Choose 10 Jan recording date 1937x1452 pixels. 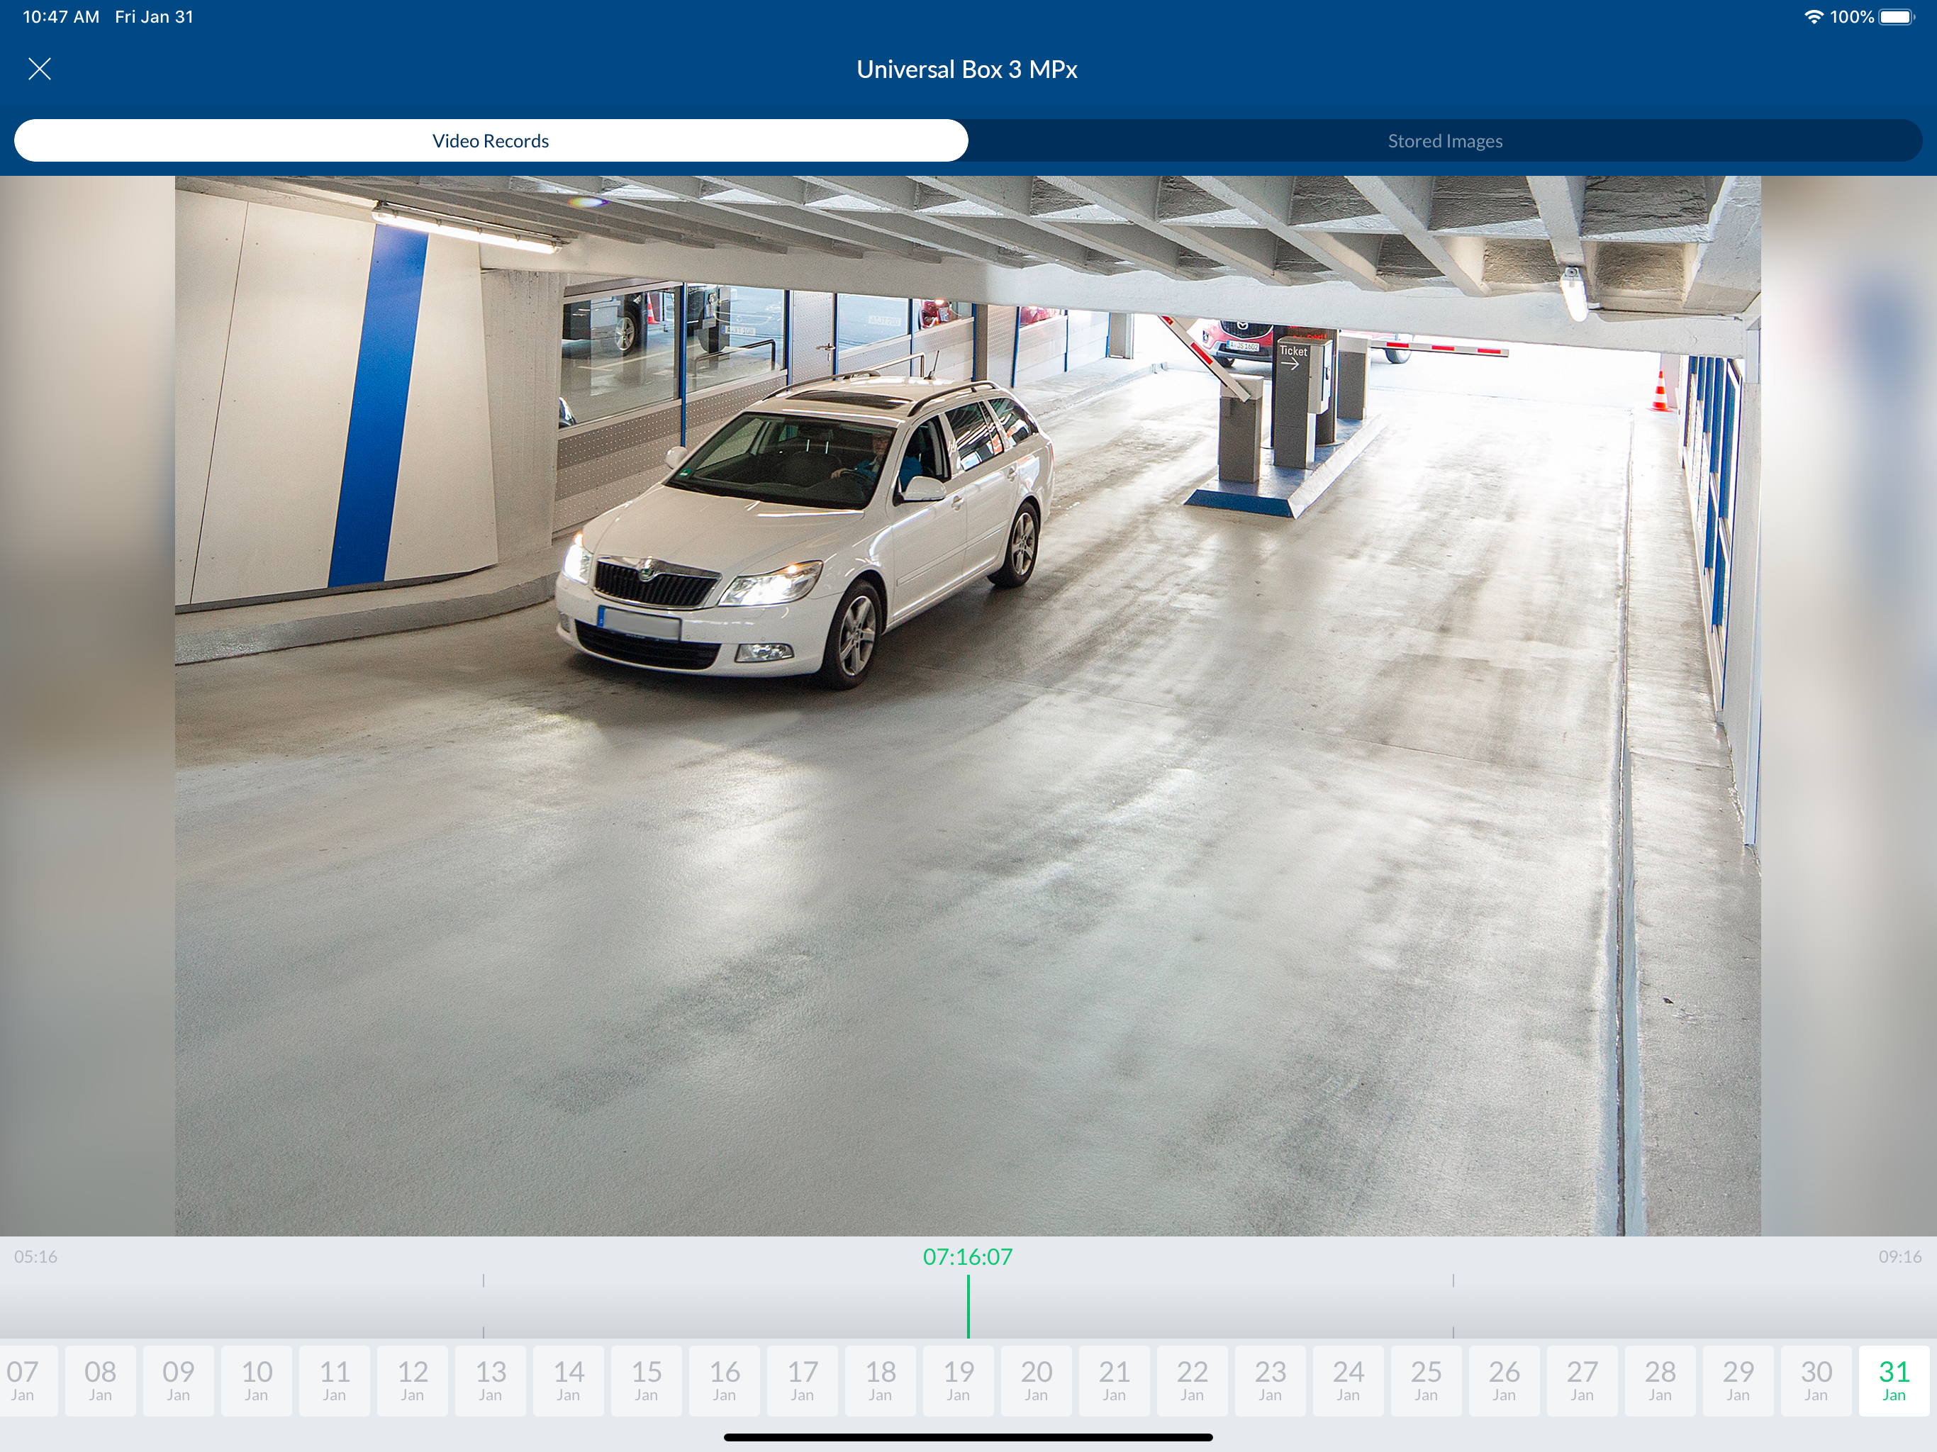tap(257, 1380)
